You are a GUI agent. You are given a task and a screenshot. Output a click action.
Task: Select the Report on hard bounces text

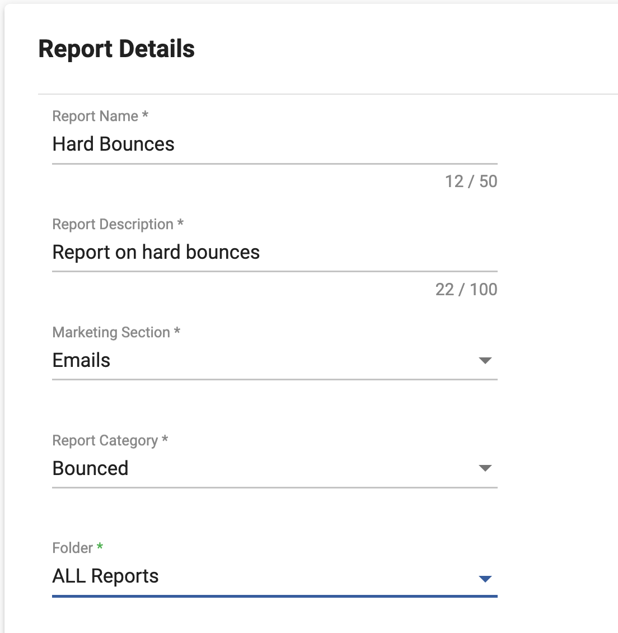pos(156,253)
